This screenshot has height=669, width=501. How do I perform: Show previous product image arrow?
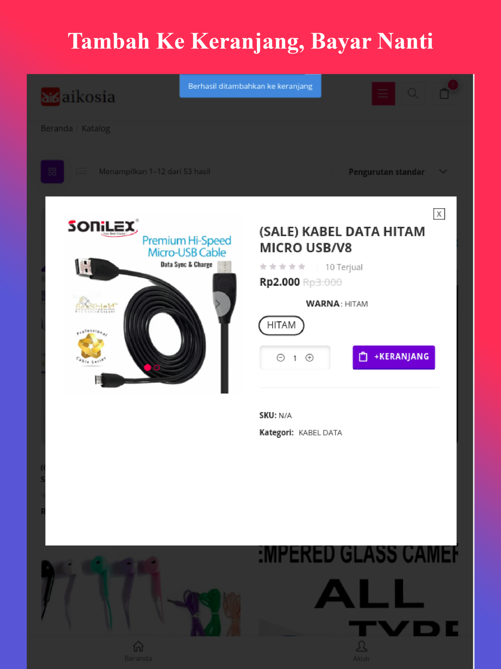click(x=87, y=303)
